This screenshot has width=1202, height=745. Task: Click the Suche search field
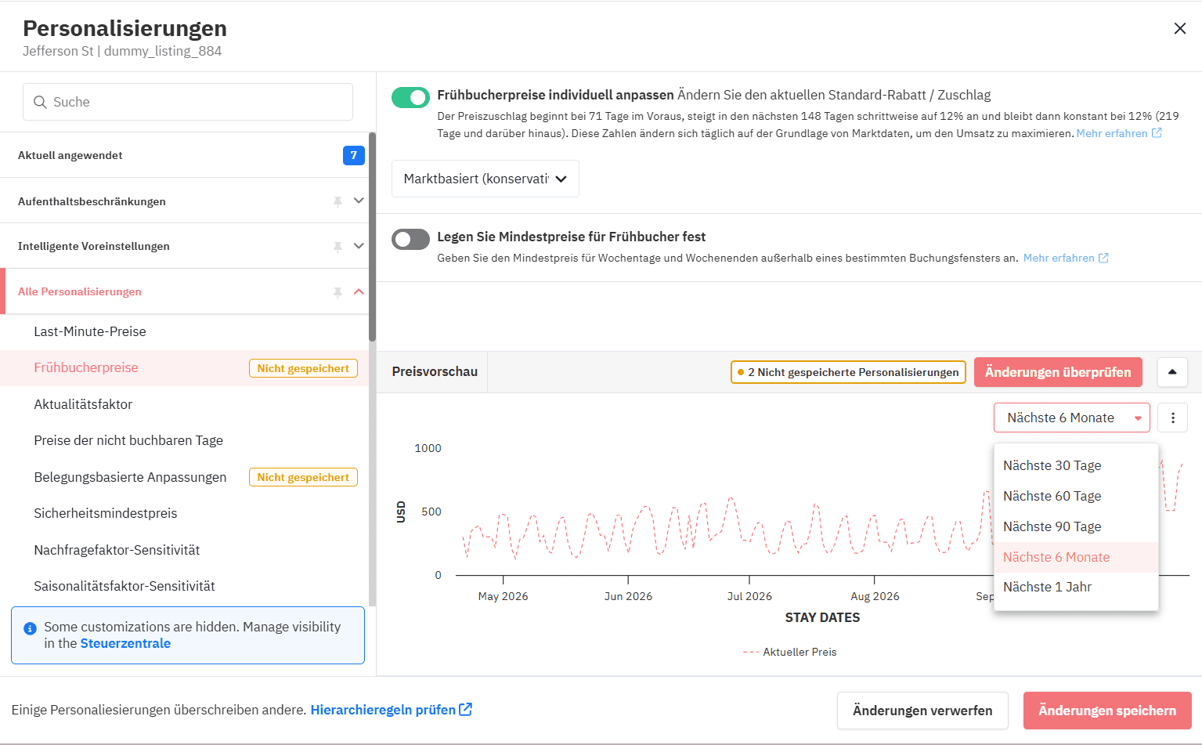point(188,102)
